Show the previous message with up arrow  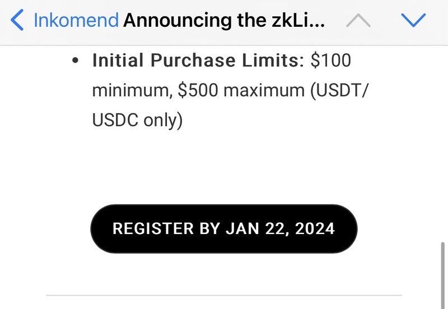(358, 21)
